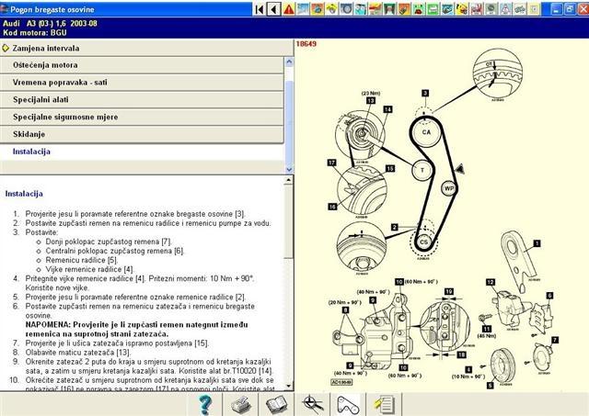Click the yellow diamond beside Zamjena intervala
Screen dimensions: 589x416
6,48
